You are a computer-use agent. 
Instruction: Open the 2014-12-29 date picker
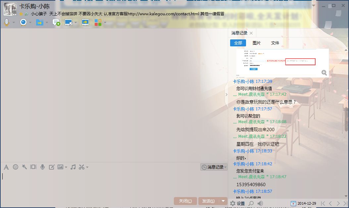click(303, 203)
